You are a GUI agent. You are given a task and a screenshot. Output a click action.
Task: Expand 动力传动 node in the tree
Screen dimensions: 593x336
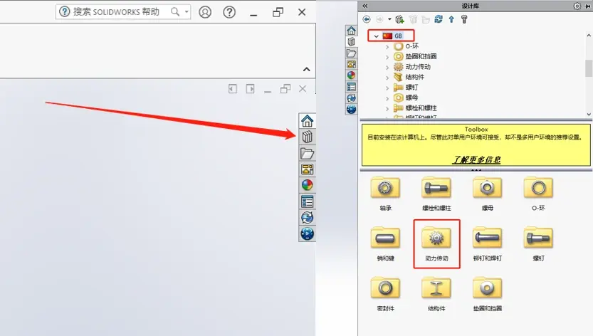coord(387,68)
